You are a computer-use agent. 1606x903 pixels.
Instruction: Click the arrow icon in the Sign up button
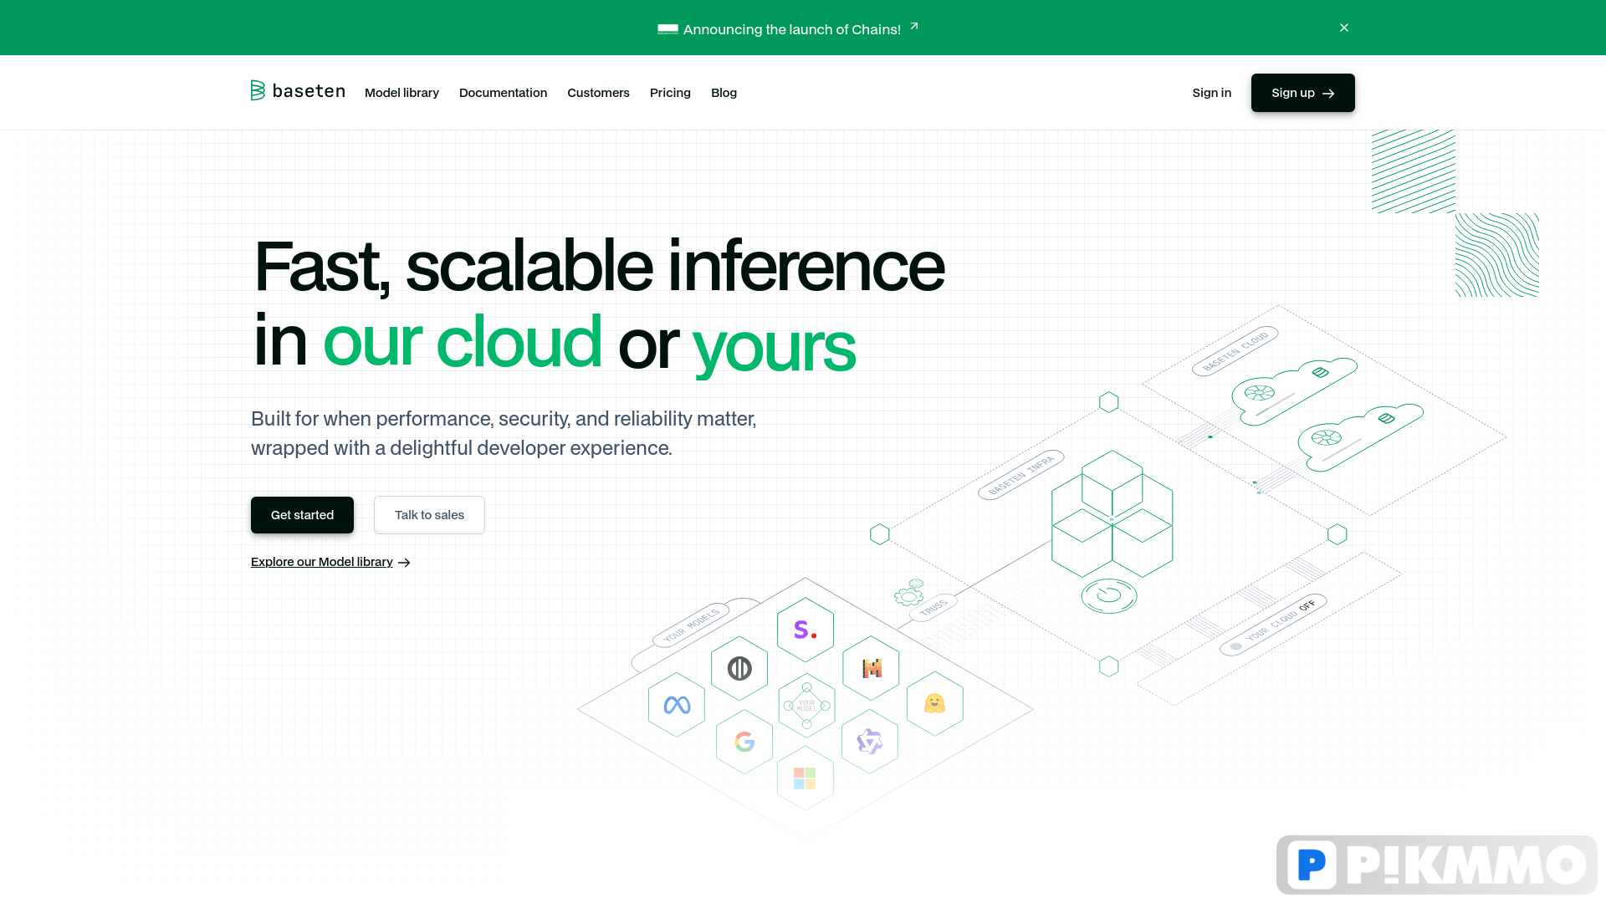[x=1328, y=94]
